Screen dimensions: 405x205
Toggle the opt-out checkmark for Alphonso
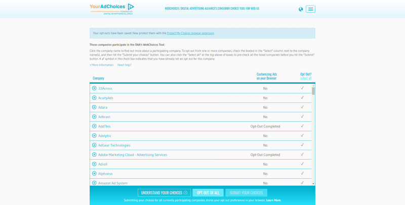[302, 173]
